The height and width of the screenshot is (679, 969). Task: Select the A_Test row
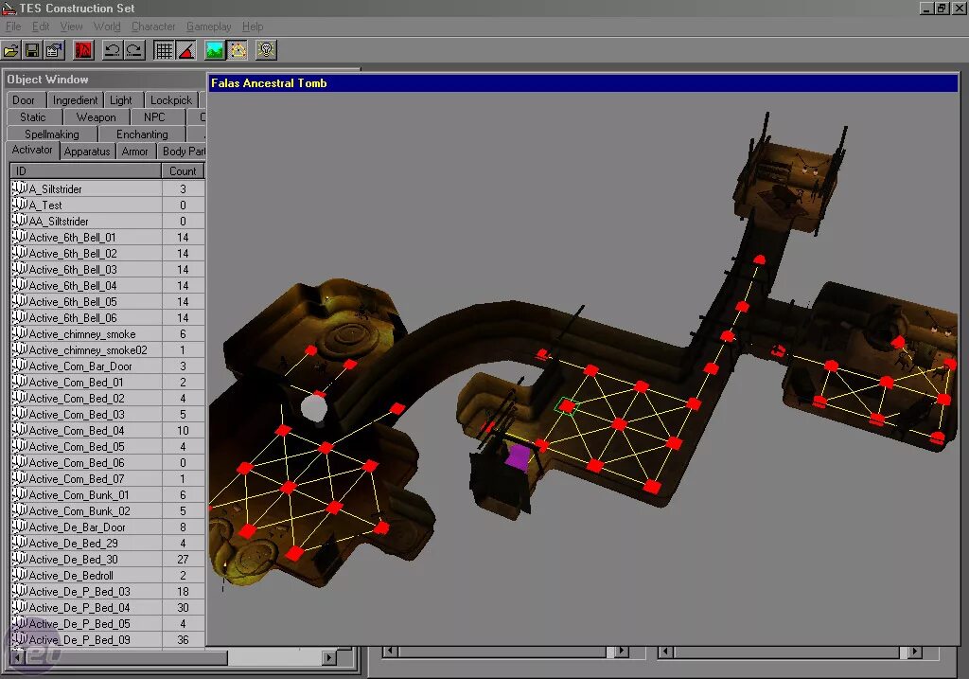[108, 205]
